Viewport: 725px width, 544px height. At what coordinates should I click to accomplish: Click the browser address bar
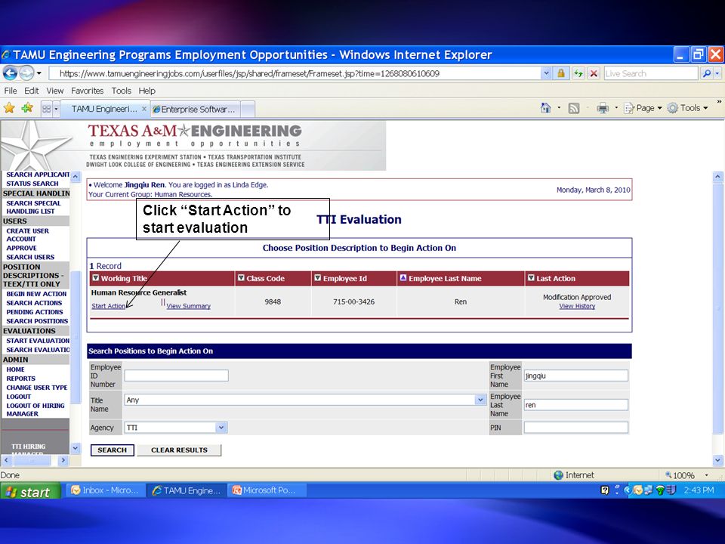[x=295, y=73]
